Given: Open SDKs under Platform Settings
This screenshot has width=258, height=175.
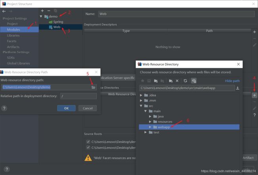Looking at the screenshot, I should (11, 58).
